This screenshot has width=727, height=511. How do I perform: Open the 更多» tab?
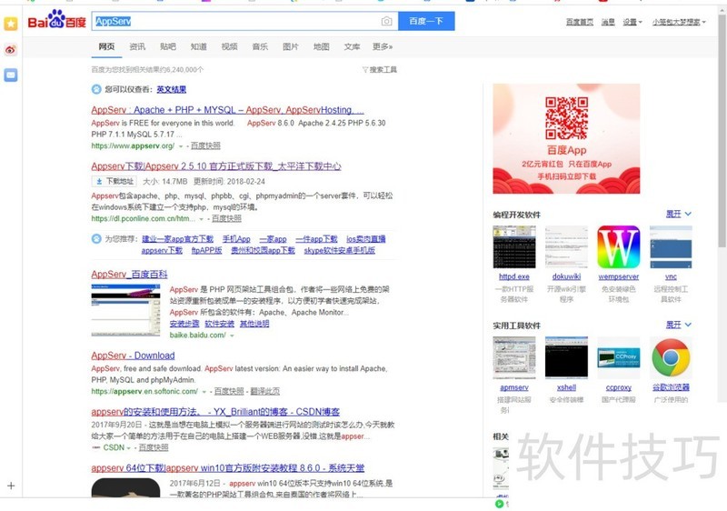pos(383,47)
